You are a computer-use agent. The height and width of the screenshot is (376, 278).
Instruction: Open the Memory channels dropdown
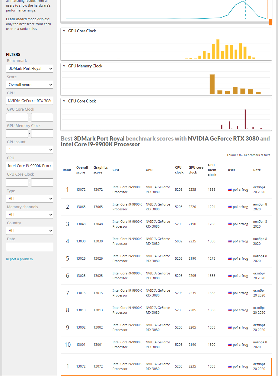(30, 215)
